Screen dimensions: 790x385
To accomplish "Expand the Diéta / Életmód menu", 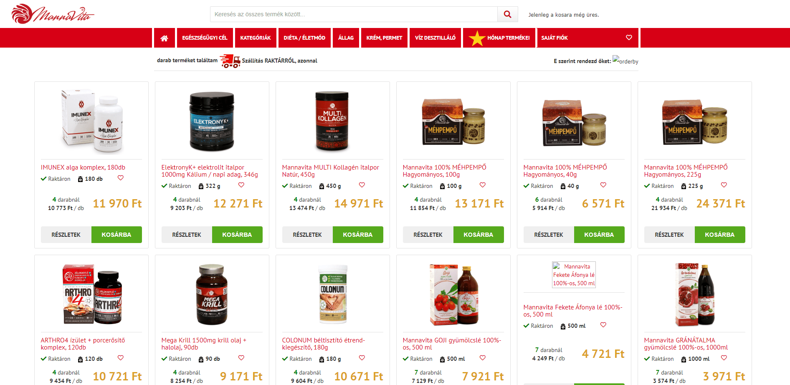I will 304,38.
